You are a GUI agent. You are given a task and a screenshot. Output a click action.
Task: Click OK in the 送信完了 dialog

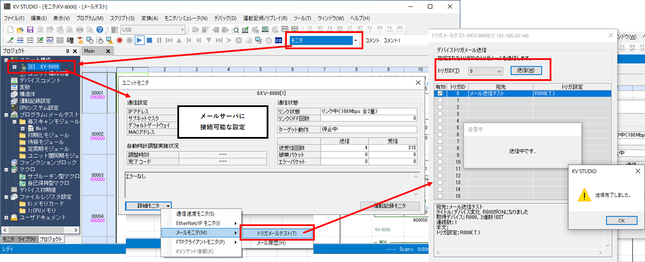tap(621, 220)
